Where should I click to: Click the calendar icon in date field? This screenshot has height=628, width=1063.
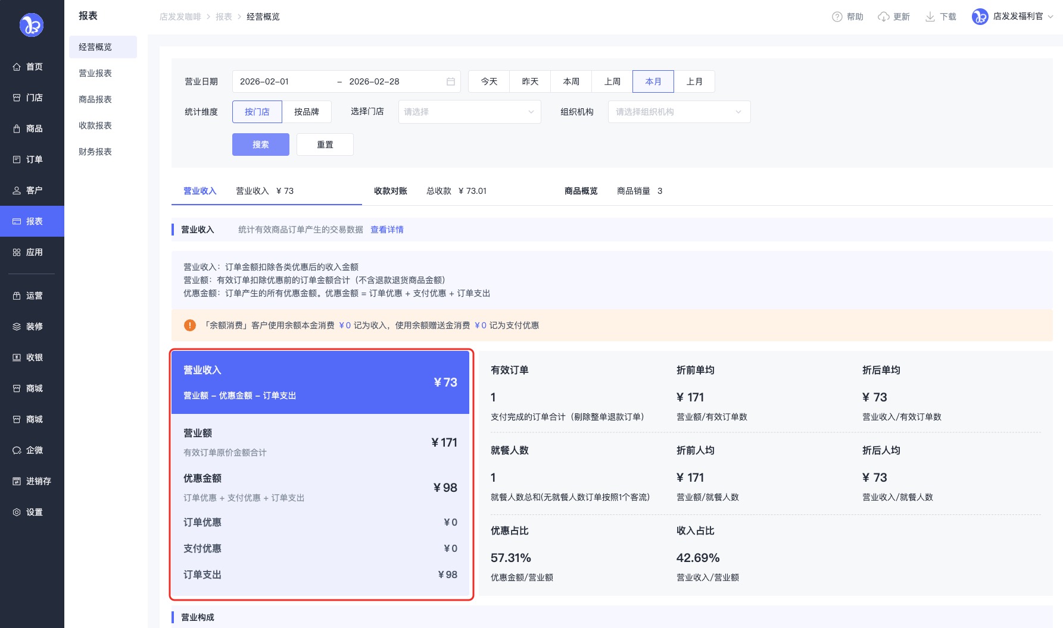pos(451,81)
